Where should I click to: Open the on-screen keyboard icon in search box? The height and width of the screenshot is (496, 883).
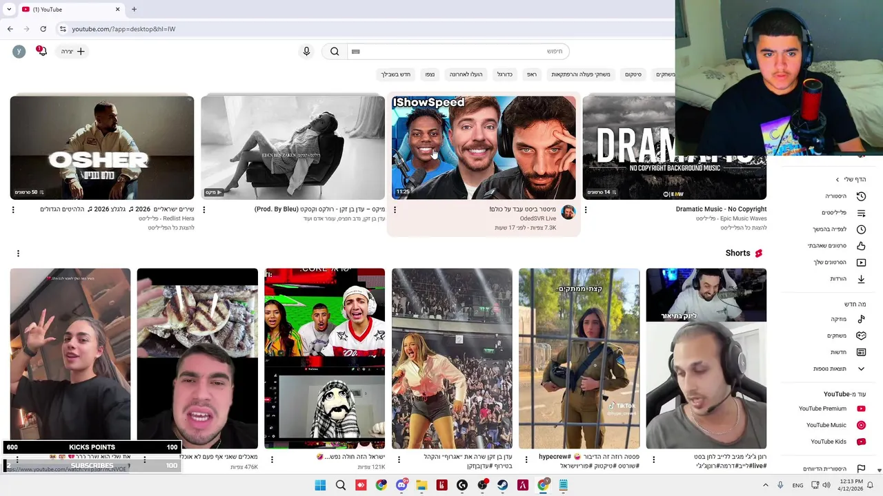(x=356, y=52)
